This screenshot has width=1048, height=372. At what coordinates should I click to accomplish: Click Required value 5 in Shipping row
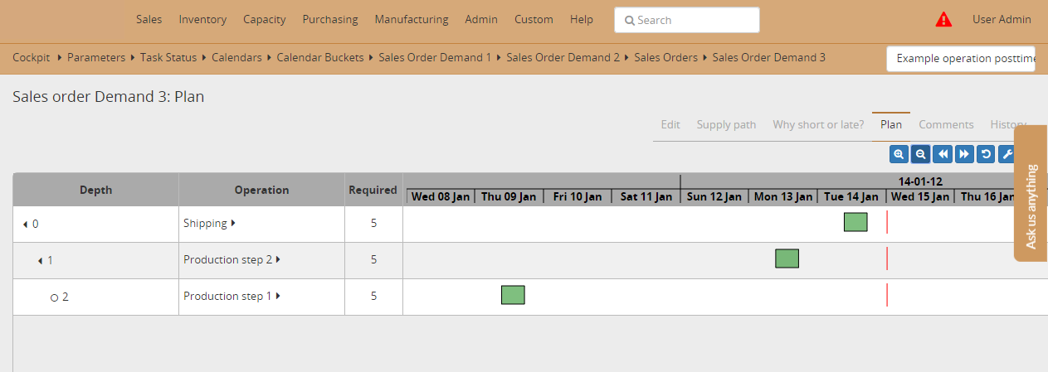373,223
